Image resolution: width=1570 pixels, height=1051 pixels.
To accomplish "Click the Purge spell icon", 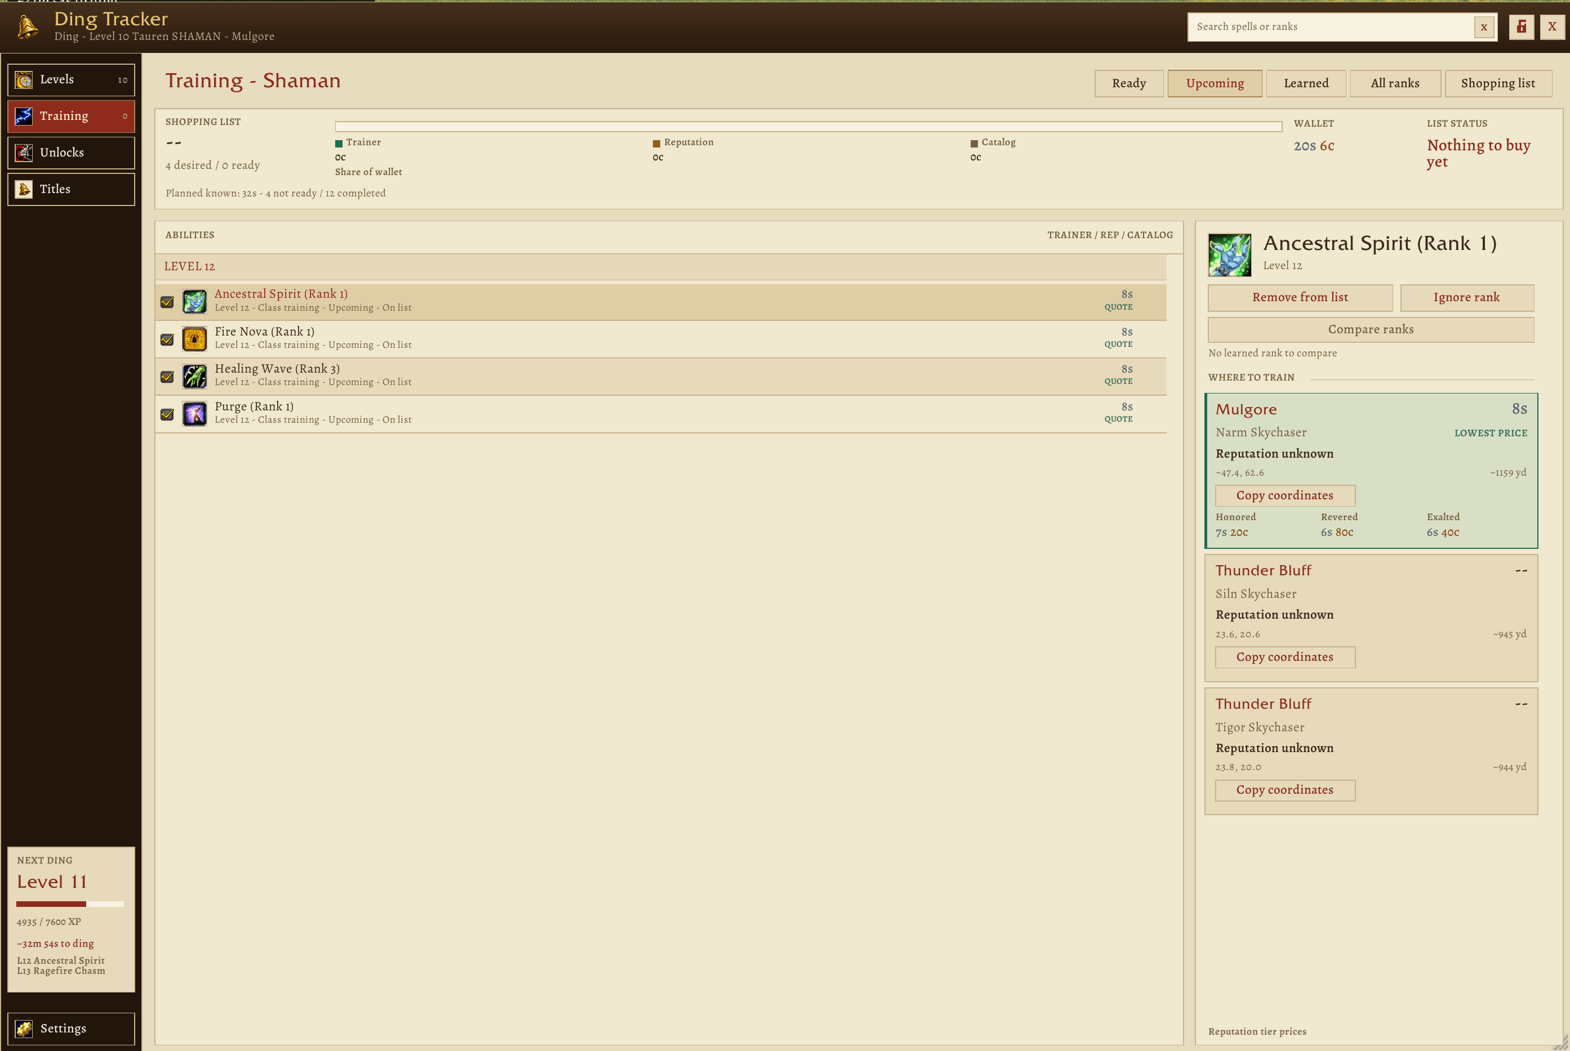I will click(194, 414).
